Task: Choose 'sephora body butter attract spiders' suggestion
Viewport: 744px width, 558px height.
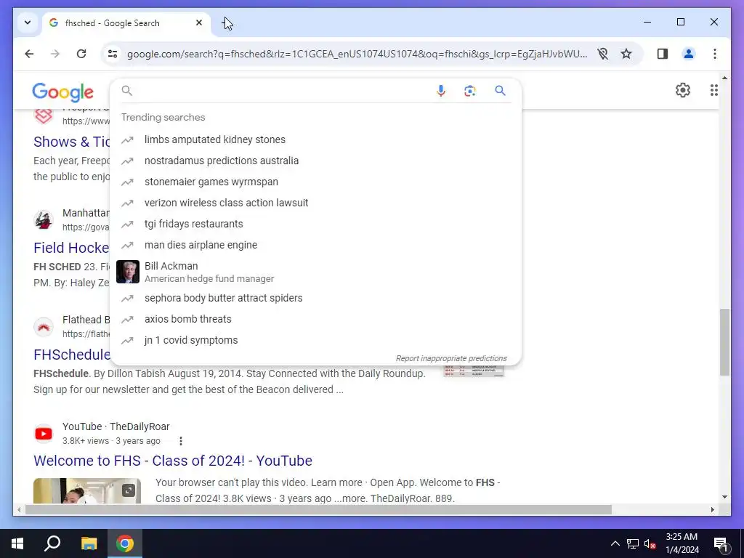Action: point(315,298)
